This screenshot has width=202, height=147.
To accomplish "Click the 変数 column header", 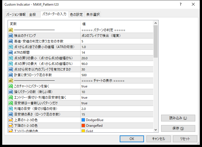I will coord(44,24).
